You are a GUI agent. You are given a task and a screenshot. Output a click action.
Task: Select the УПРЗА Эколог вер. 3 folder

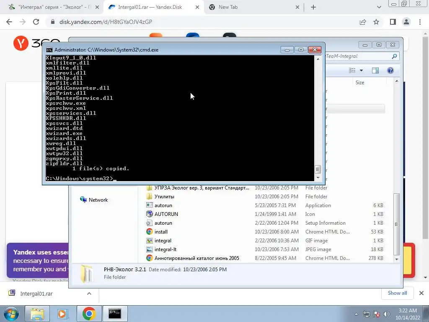coord(264,188)
